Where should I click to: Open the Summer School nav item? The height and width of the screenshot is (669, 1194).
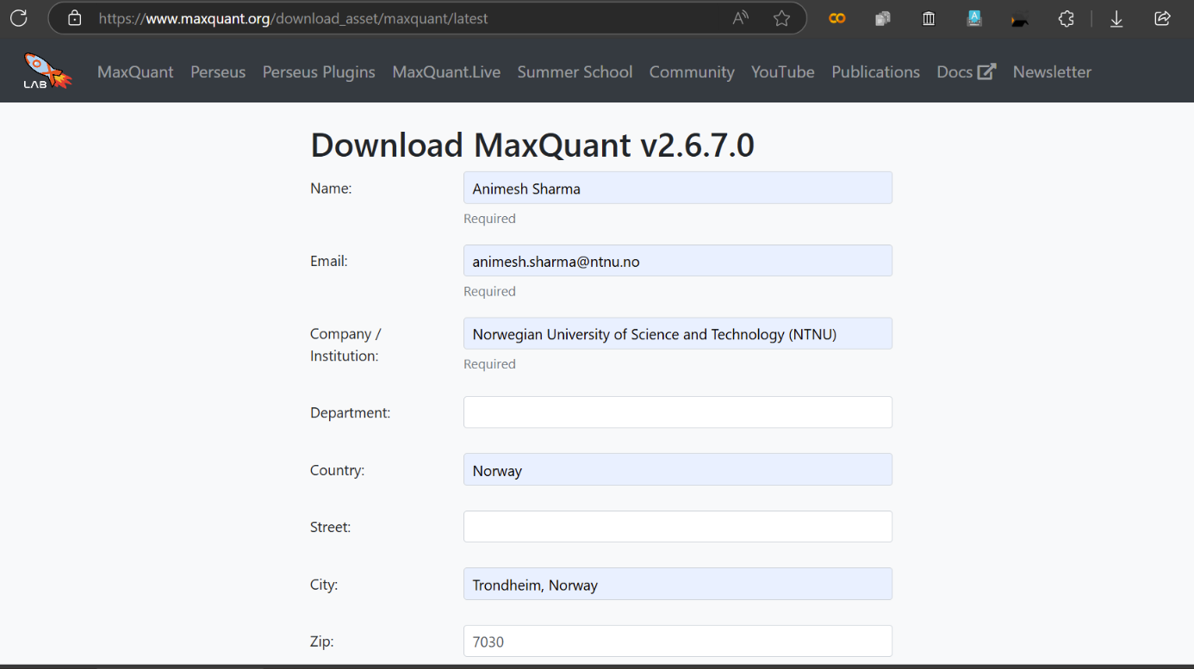pyautogui.click(x=575, y=72)
